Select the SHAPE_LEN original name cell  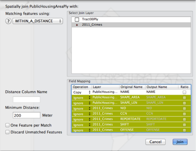(x=132, y=103)
